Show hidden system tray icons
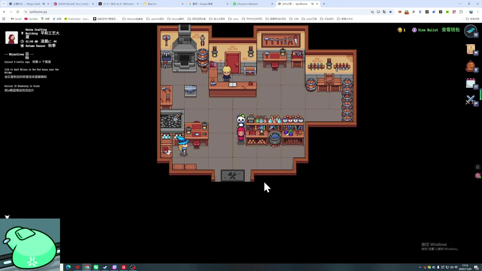 click(420, 267)
